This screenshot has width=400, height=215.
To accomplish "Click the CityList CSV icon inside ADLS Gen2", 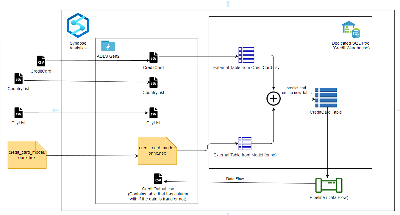I will pyautogui.click(x=154, y=113).
